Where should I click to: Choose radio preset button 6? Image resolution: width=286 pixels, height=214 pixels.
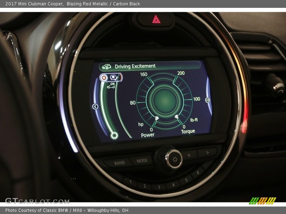click(198, 172)
